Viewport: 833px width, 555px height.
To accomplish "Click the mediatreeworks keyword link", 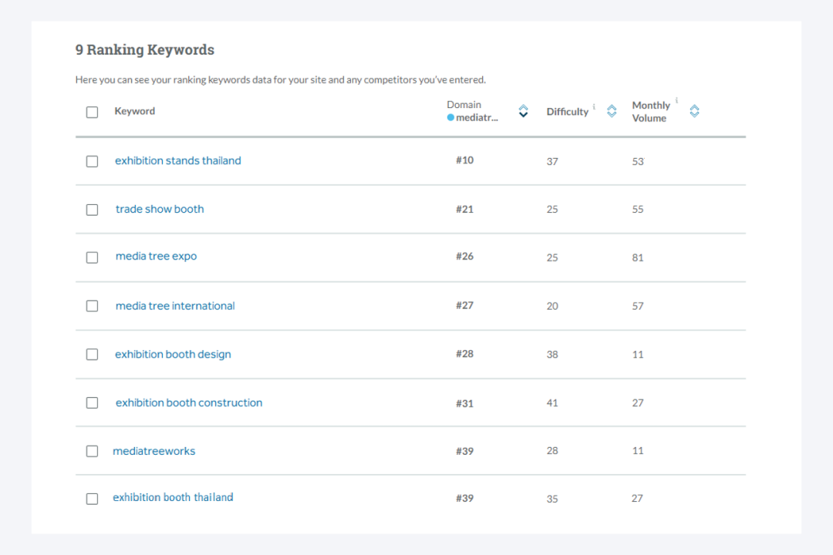I will [x=154, y=451].
